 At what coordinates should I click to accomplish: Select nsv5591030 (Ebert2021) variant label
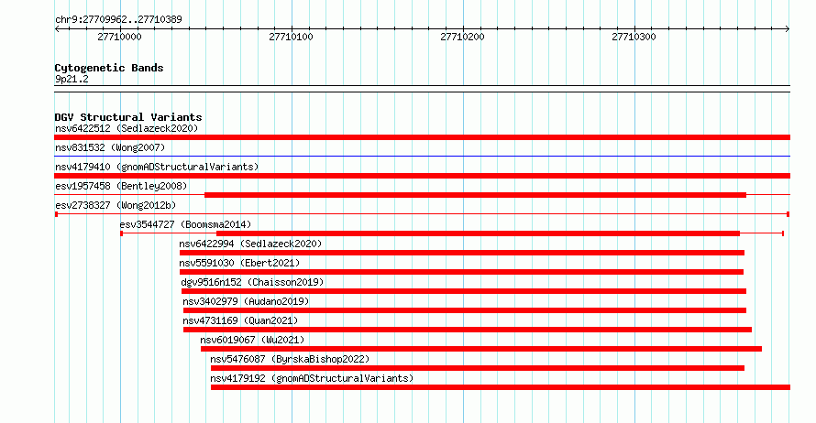click(x=239, y=263)
